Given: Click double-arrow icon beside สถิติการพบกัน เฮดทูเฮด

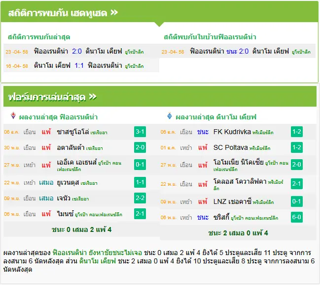Looking at the screenshot, I should (114, 12).
